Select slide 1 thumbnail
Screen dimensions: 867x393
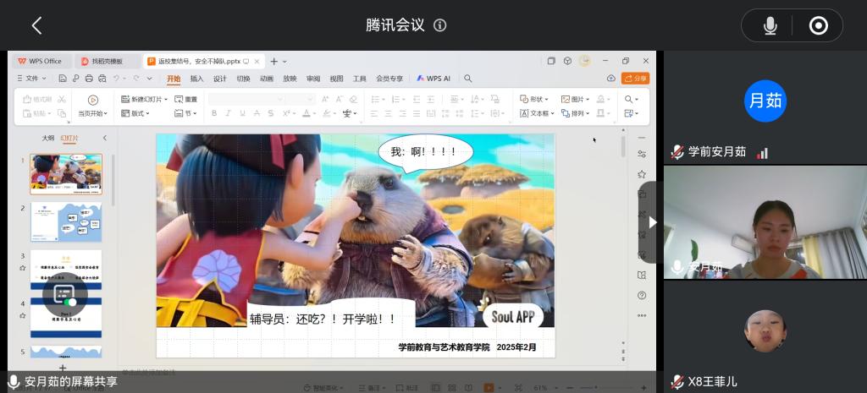click(x=66, y=174)
